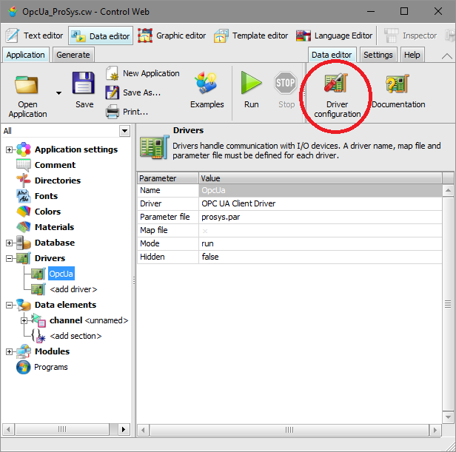
Task: Click the property grid scroll up arrow
Action: pyautogui.click(x=448, y=190)
